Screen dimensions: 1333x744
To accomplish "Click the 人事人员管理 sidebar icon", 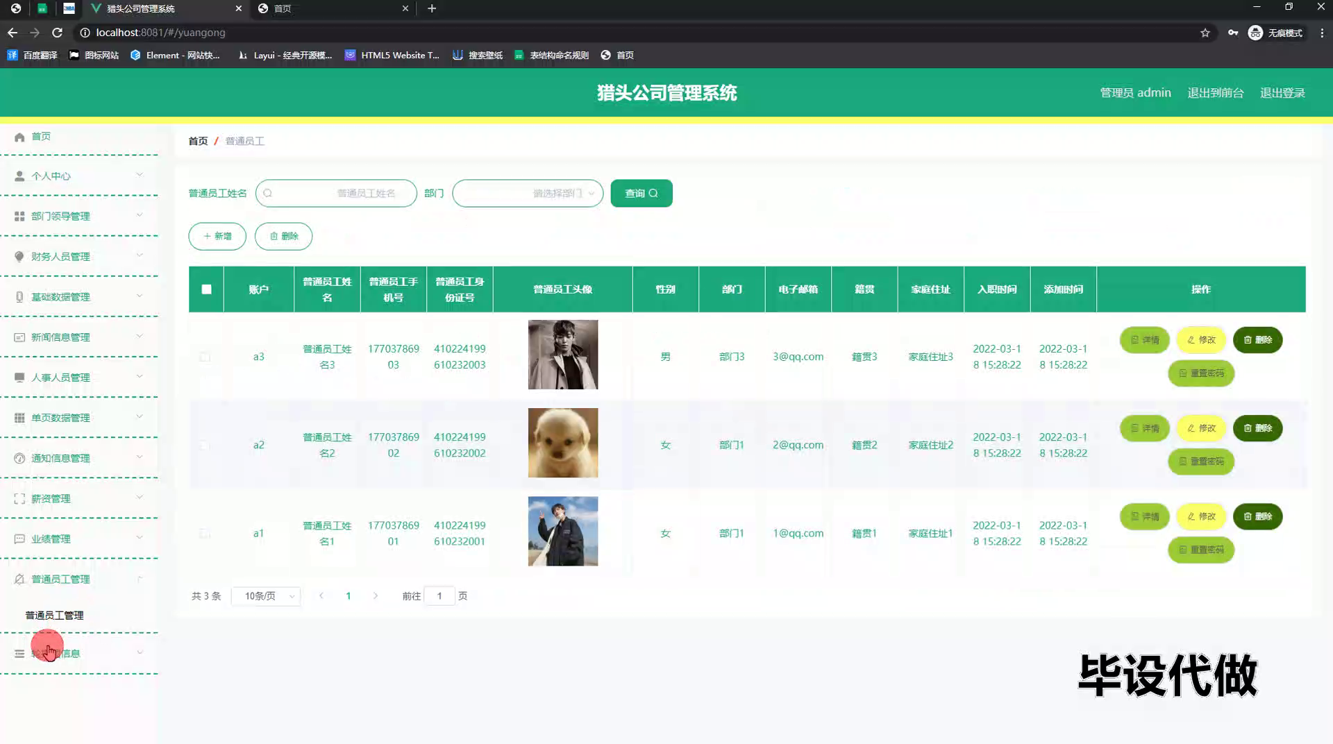I will click(x=19, y=378).
